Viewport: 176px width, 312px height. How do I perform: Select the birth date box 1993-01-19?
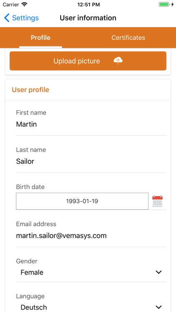(82, 201)
